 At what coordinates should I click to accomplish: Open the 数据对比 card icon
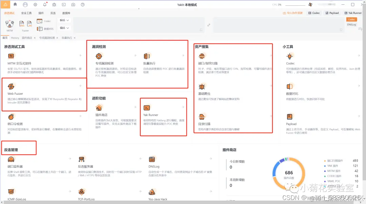(290, 87)
